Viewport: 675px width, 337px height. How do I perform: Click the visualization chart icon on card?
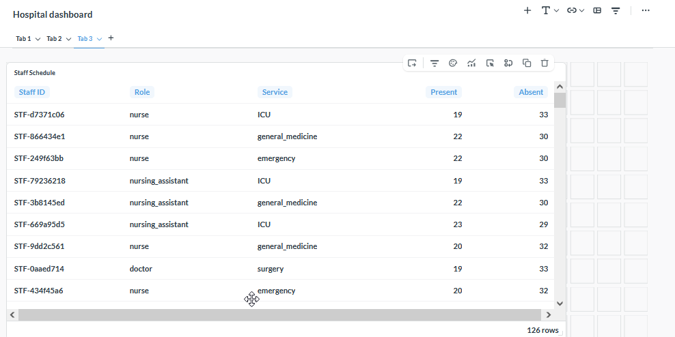pyautogui.click(x=471, y=63)
